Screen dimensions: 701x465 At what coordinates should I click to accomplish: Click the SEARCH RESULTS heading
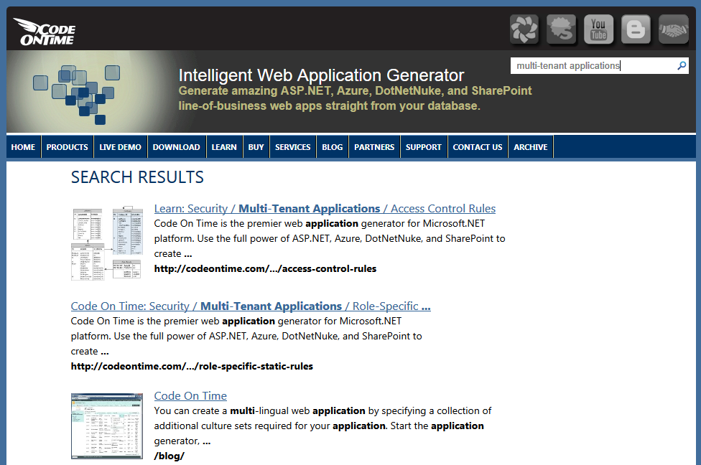(137, 177)
